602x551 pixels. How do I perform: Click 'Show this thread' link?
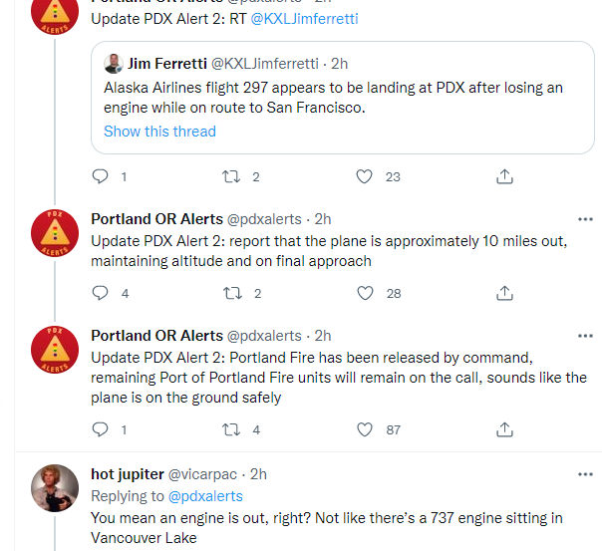click(x=159, y=132)
